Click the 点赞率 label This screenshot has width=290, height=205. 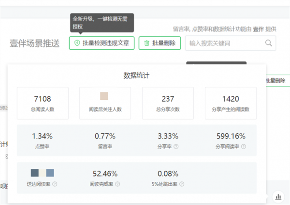point(43,147)
